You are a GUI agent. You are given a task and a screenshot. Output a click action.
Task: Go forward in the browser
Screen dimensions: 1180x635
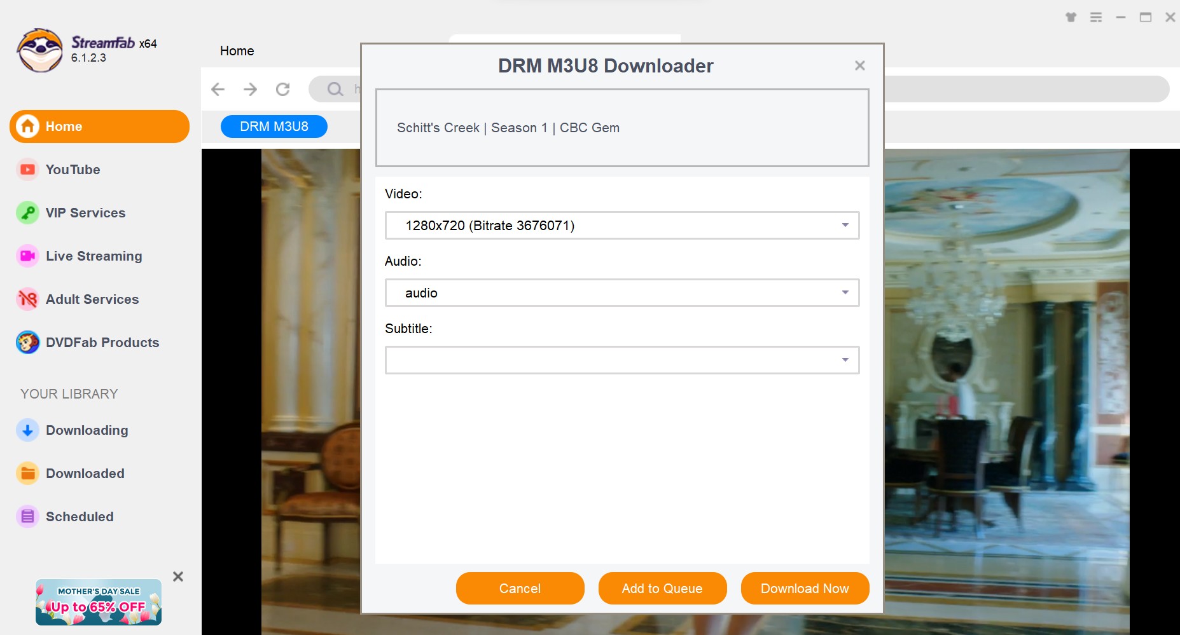tap(251, 89)
